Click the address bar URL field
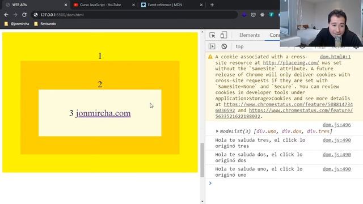The image size is (363, 204). [x=134, y=15]
